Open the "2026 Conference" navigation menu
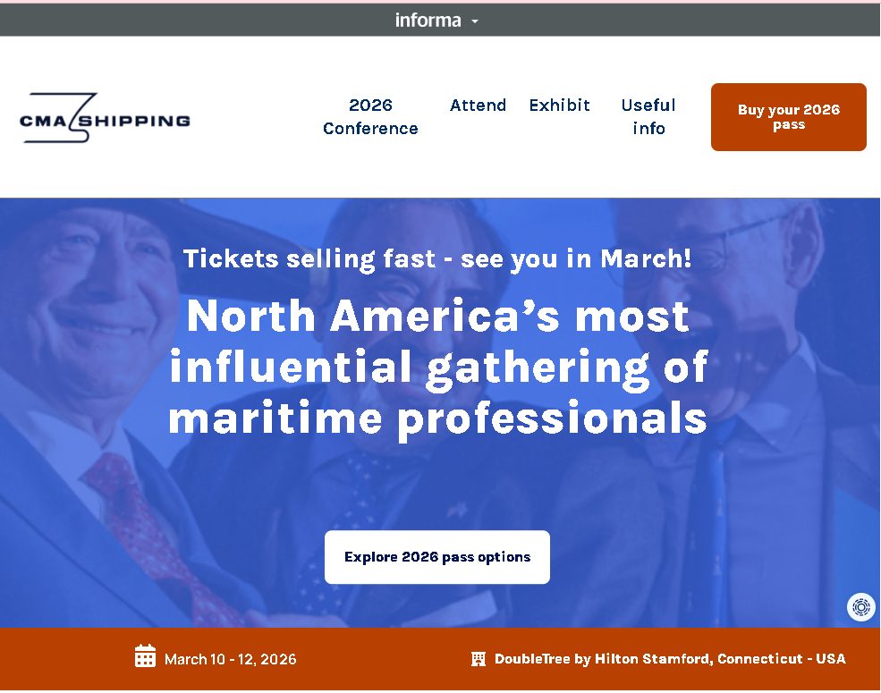The image size is (881, 693). 369,116
